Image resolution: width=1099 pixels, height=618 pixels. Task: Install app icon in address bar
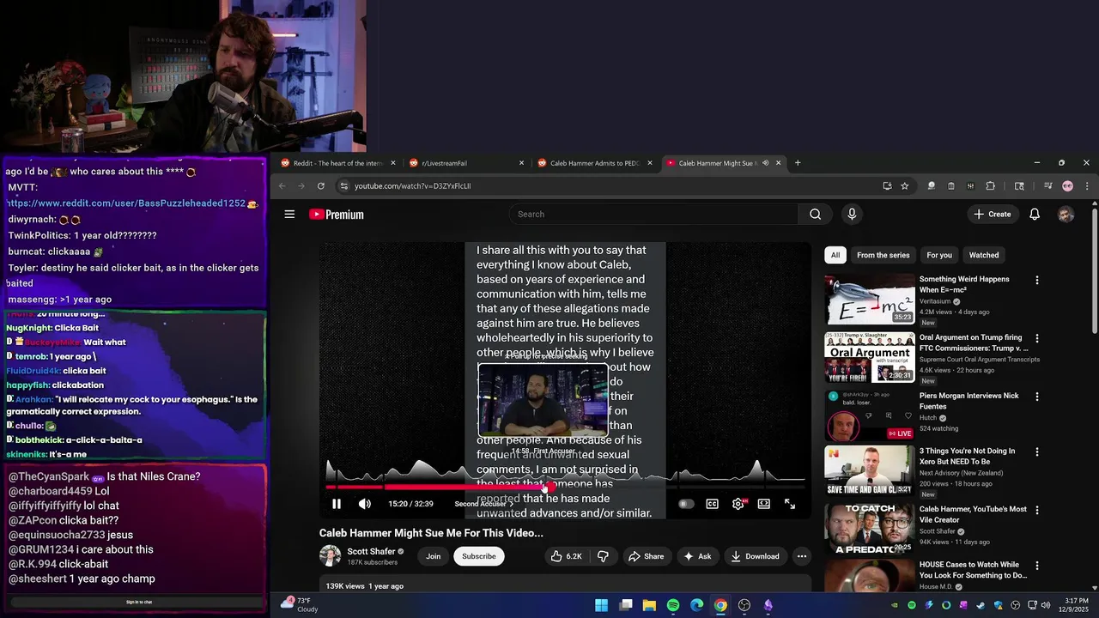(887, 186)
